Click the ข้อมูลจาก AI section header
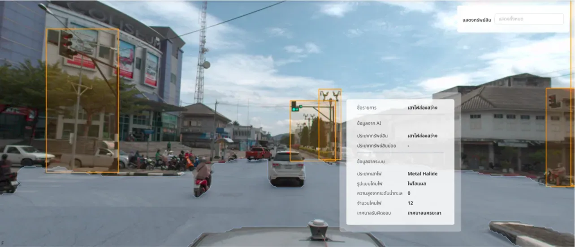Viewport: 575px width, 247px height. pyautogui.click(x=369, y=123)
